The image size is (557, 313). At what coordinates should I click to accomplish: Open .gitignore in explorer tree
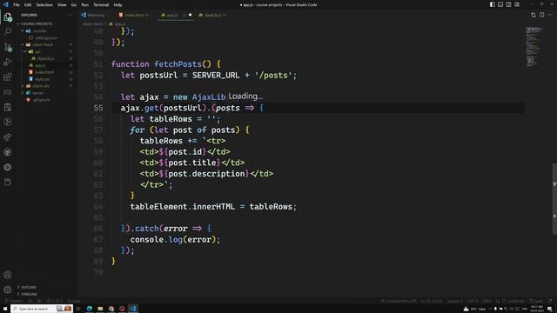click(38, 100)
